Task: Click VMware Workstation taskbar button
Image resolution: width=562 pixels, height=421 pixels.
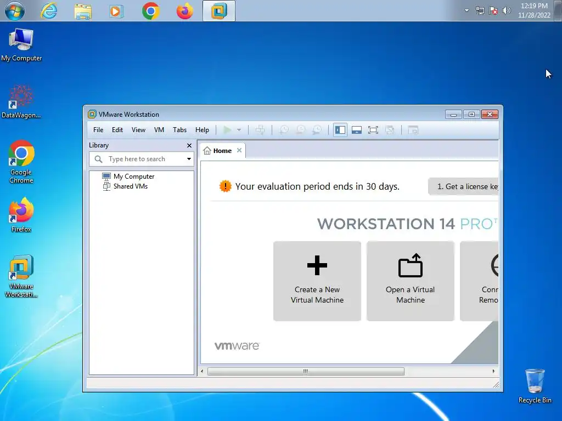Action: pyautogui.click(x=218, y=11)
